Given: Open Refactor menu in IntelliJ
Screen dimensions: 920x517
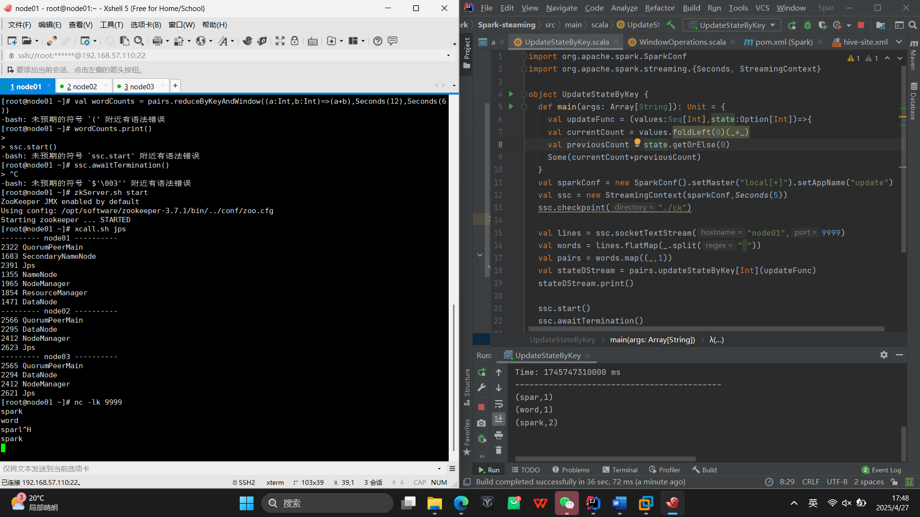Looking at the screenshot, I should point(660,8).
